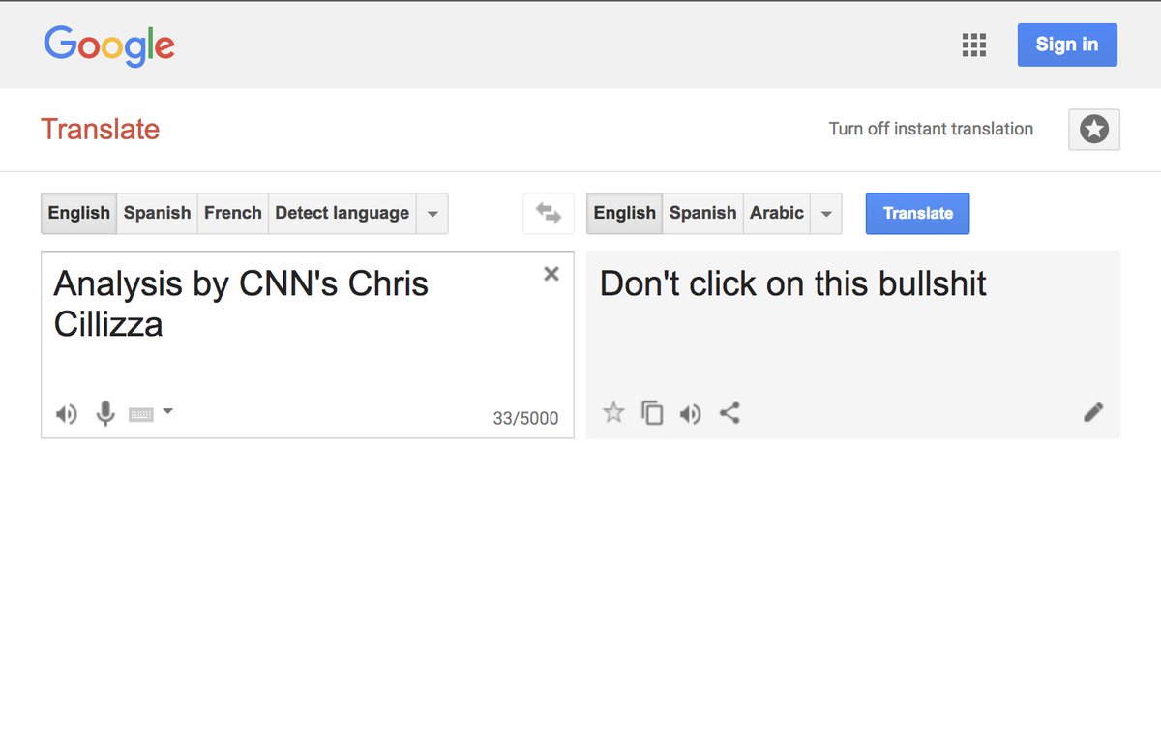Image resolution: width=1161 pixels, height=743 pixels.
Task: Open Phrasebook star icon
Action: (x=1094, y=129)
